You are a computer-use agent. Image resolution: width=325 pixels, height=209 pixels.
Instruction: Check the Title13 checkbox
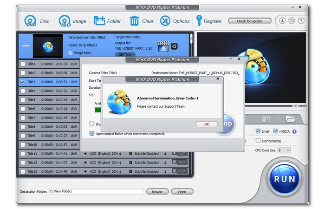pos(23,171)
